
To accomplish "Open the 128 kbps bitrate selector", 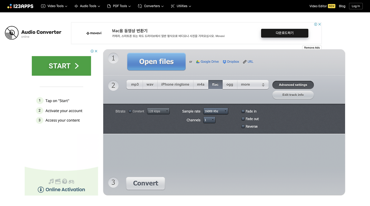I will 158,111.
